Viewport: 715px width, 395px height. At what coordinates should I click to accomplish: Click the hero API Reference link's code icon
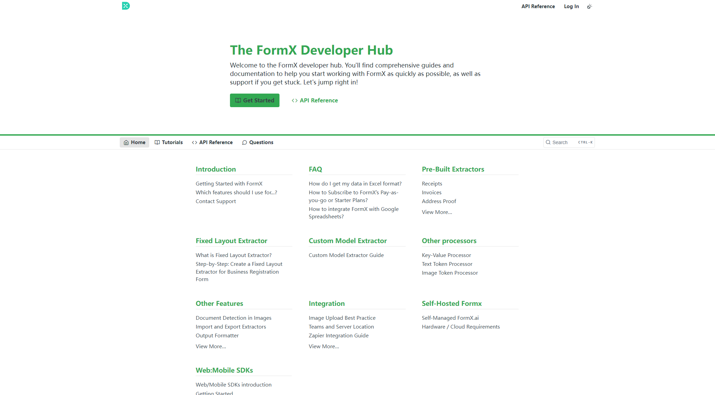pos(294,100)
